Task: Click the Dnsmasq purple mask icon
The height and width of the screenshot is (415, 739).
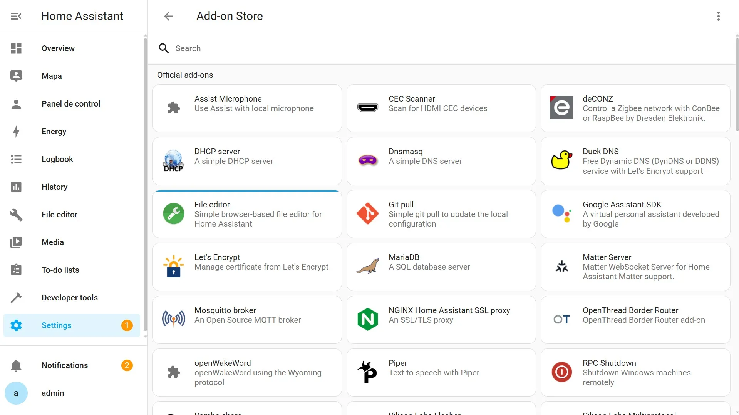Action: (368, 160)
